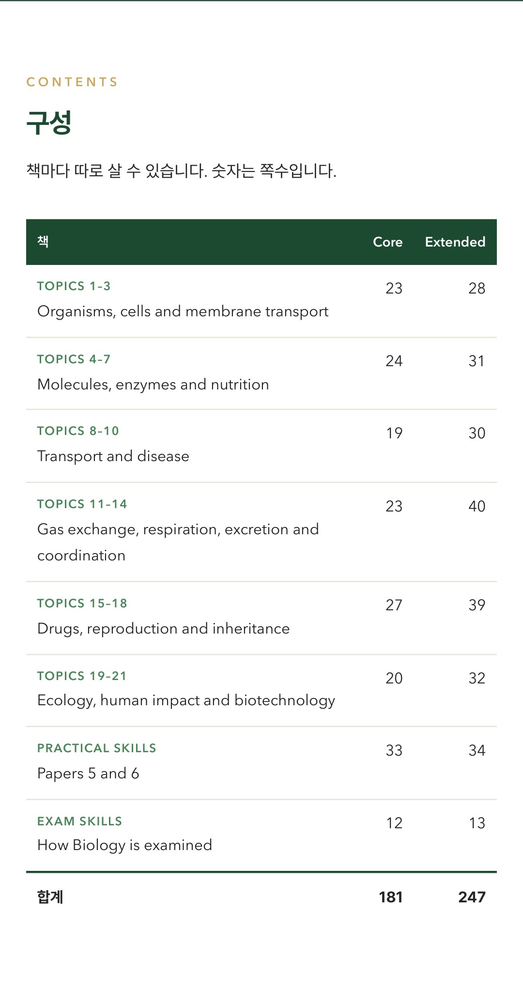Click the subtitle sentence starting with 책마다
The height and width of the screenshot is (991, 523).
pyautogui.click(x=181, y=170)
